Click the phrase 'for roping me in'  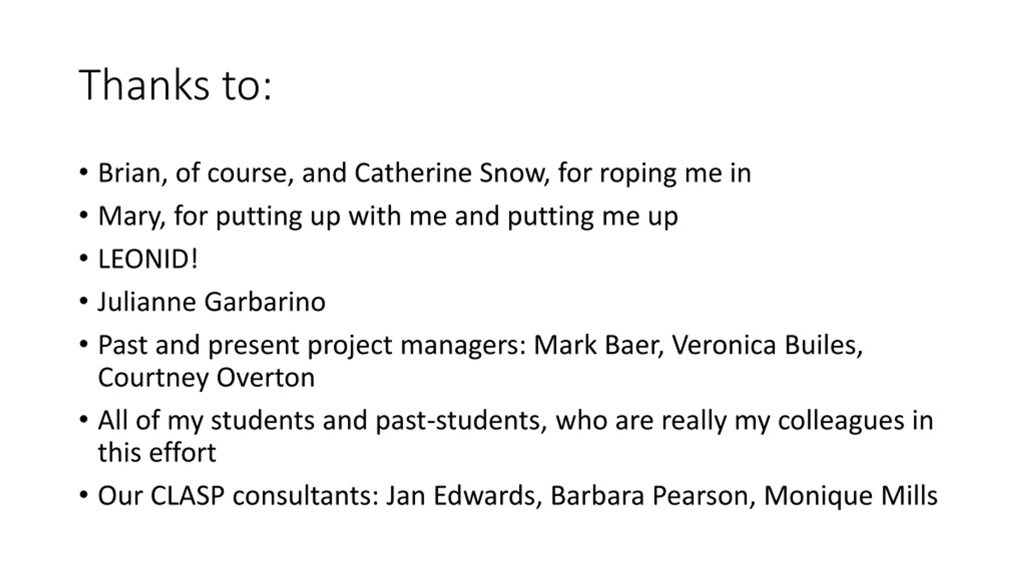(654, 174)
